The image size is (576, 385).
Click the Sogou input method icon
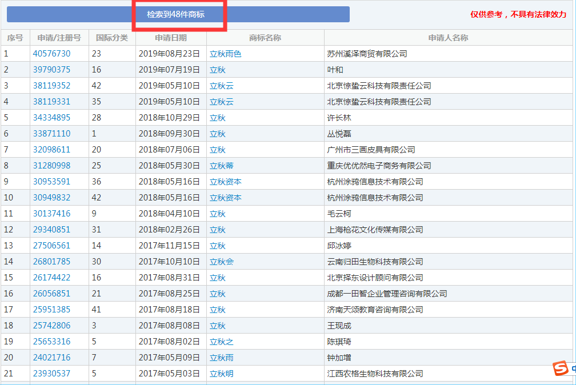click(561, 368)
